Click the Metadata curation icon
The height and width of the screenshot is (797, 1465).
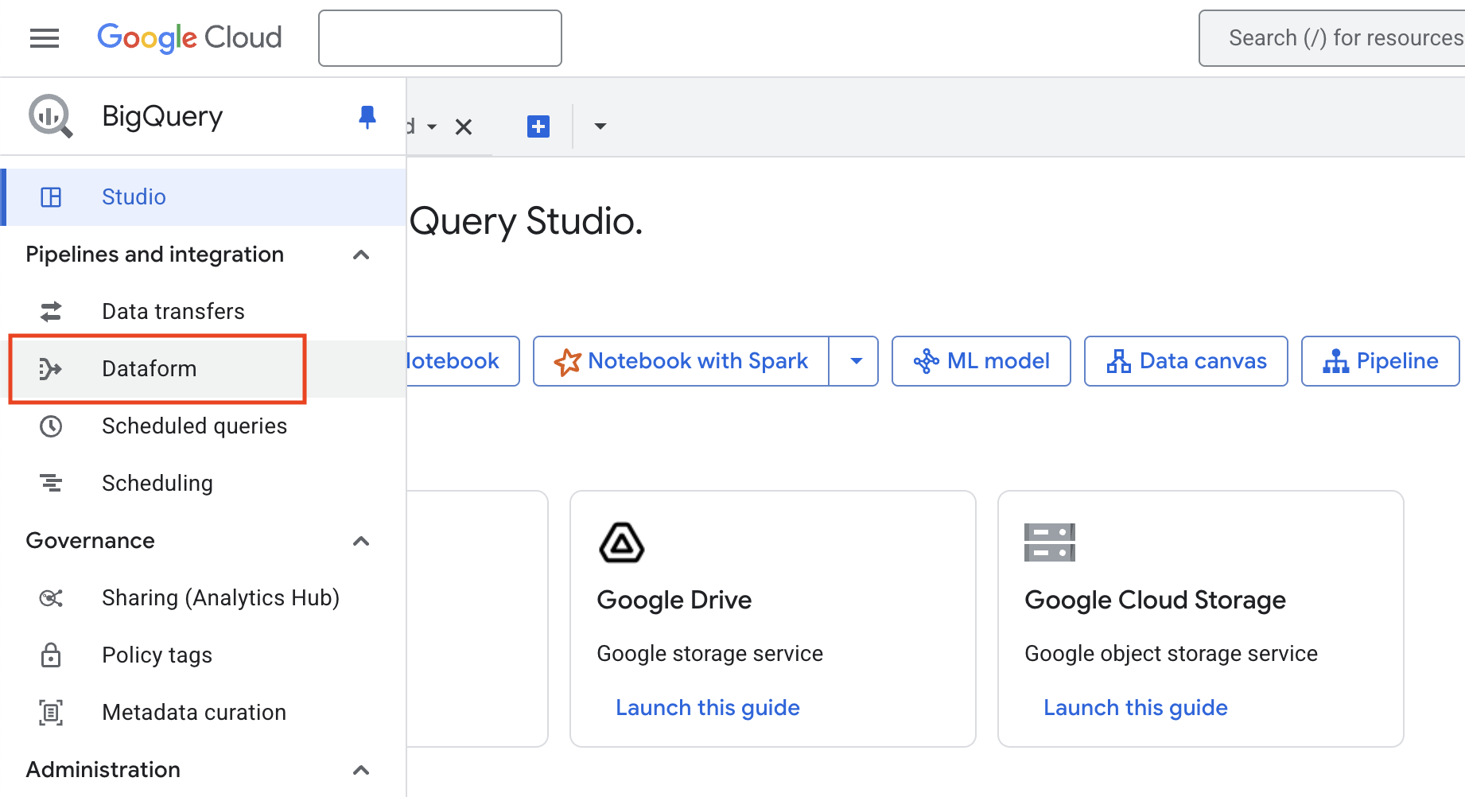point(51,712)
